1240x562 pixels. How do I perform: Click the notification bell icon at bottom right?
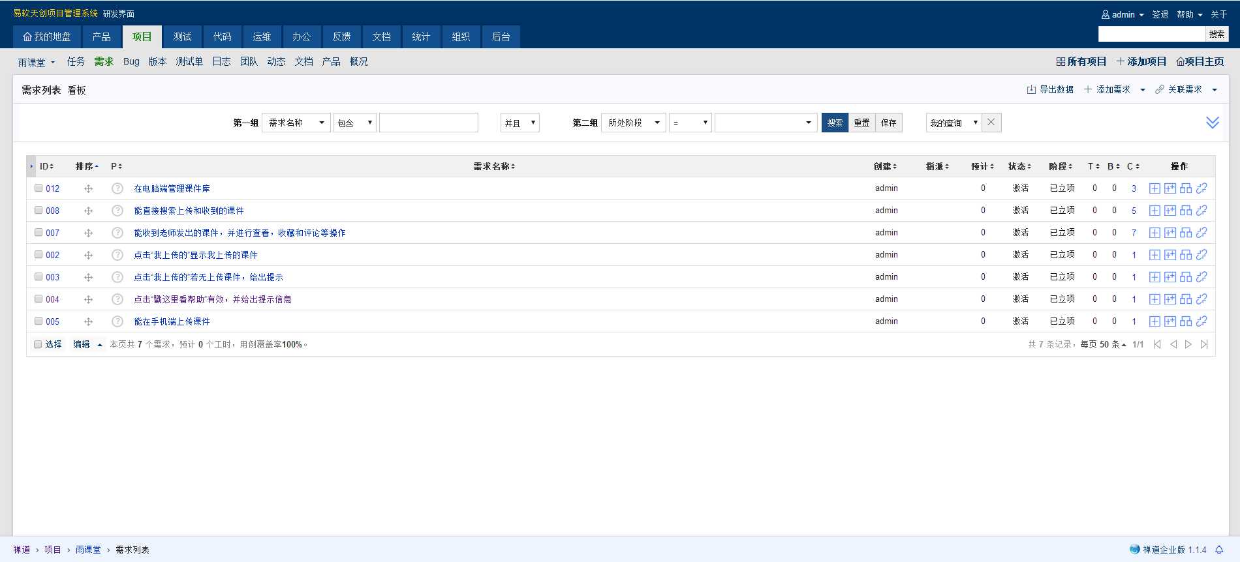click(x=1218, y=550)
